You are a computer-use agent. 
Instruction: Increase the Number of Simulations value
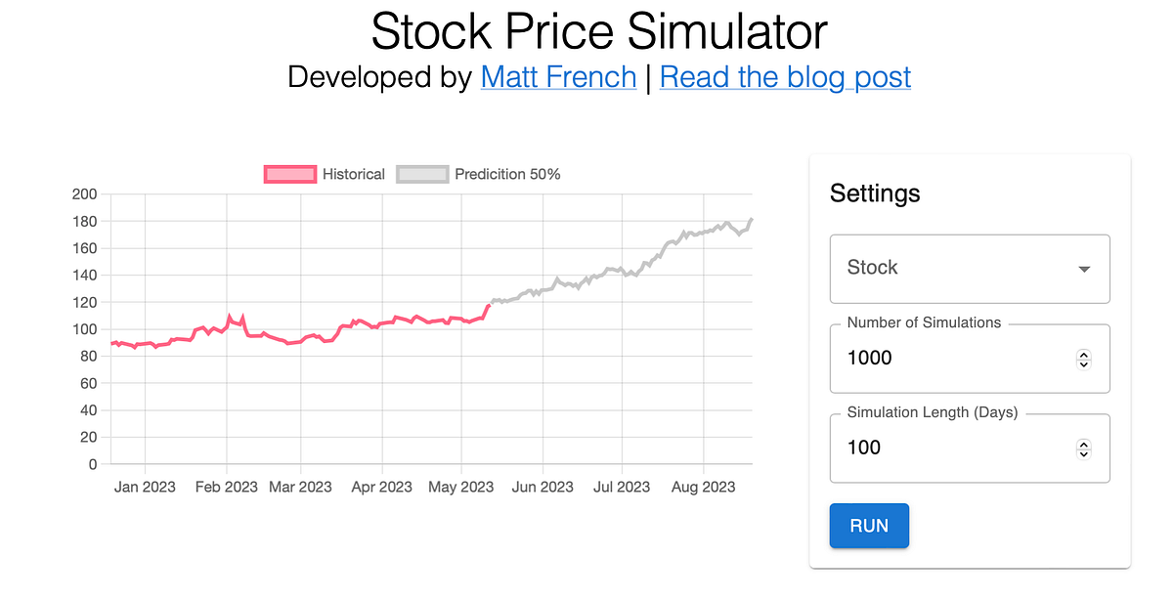[x=1083, y=354]
